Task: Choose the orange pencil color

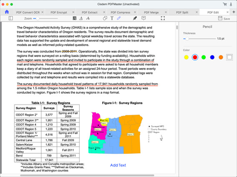Action: (221, 57)
